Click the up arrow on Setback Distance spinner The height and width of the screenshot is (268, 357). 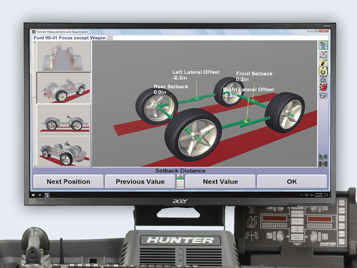[x=180, y=175]
